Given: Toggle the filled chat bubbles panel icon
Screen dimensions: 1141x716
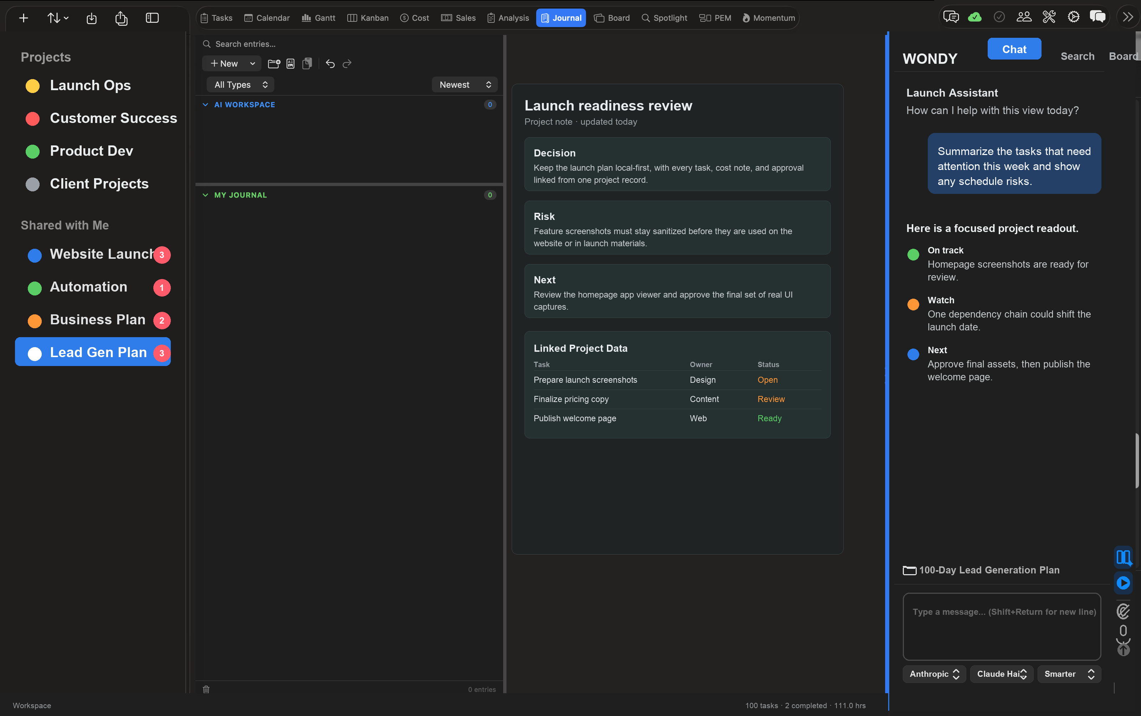Looking at the screenshot, I should coord(1097,17).
